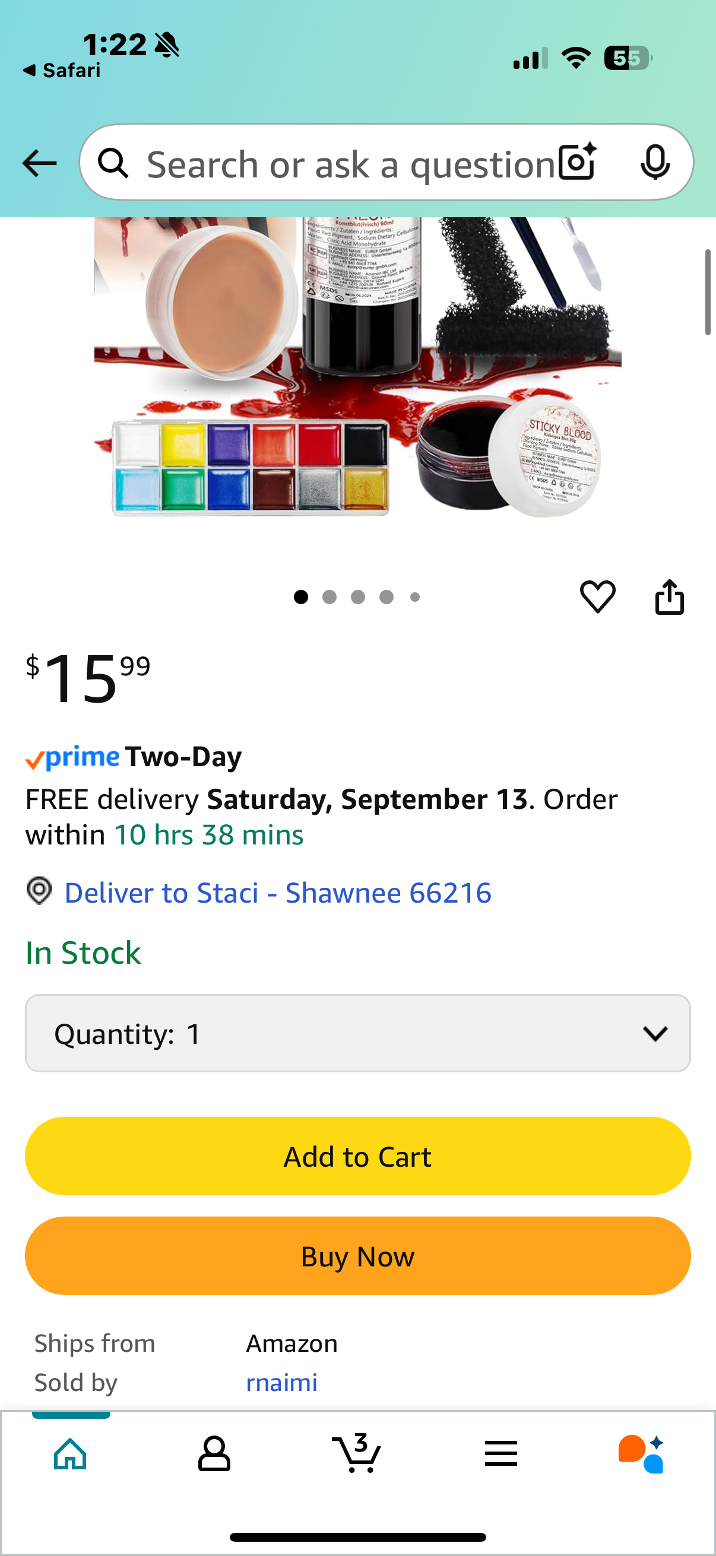
Task: Launch Rufus AI assistant icon
Action: [641, 1453]
